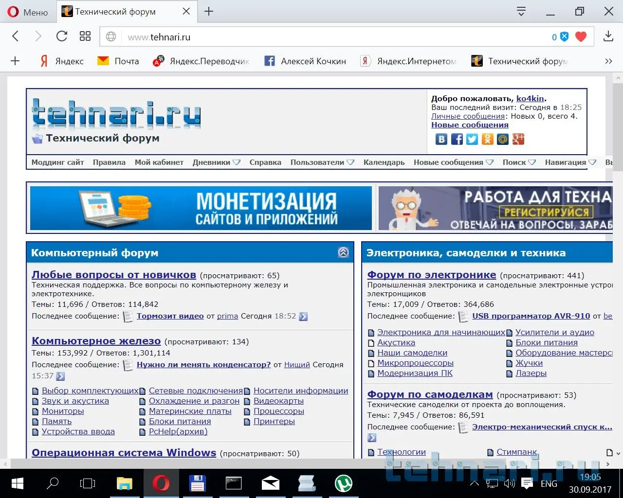The width and height of the screenshot is (623, 498).
Task: Open Форум по электронике
Action: pyautogui.click(x=432, y=275)
